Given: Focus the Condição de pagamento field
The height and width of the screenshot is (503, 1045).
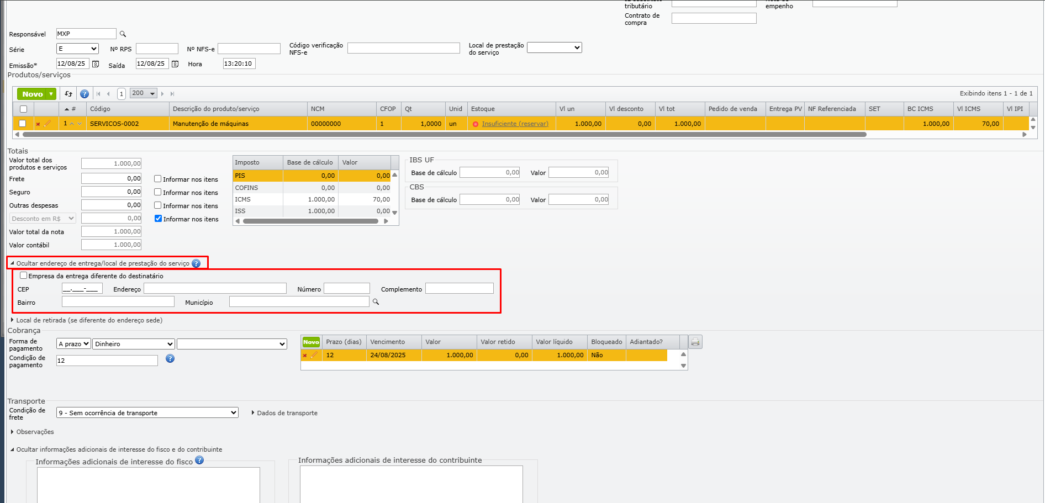Looking at the screenshot, I should 107,361.
